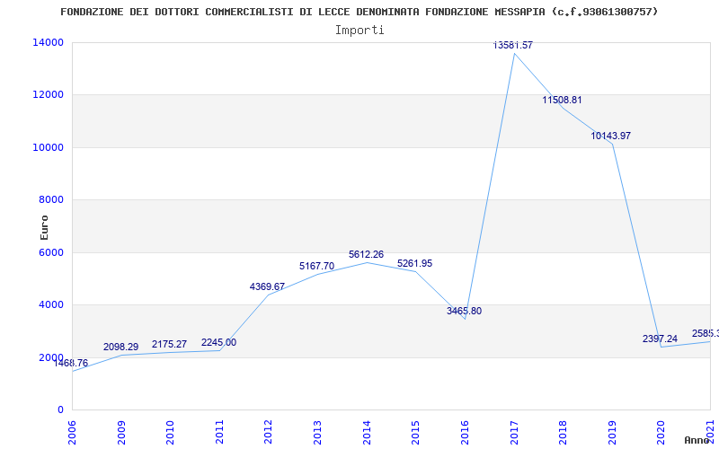Click the 4369.67 data point label
This screenshot has height=449, width=719.
pyautogui.click(x=267, y=286)
